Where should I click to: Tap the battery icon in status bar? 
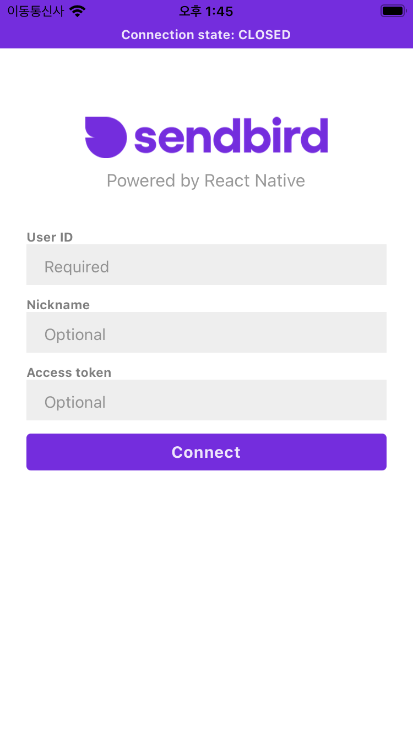[x=393, y=11]
